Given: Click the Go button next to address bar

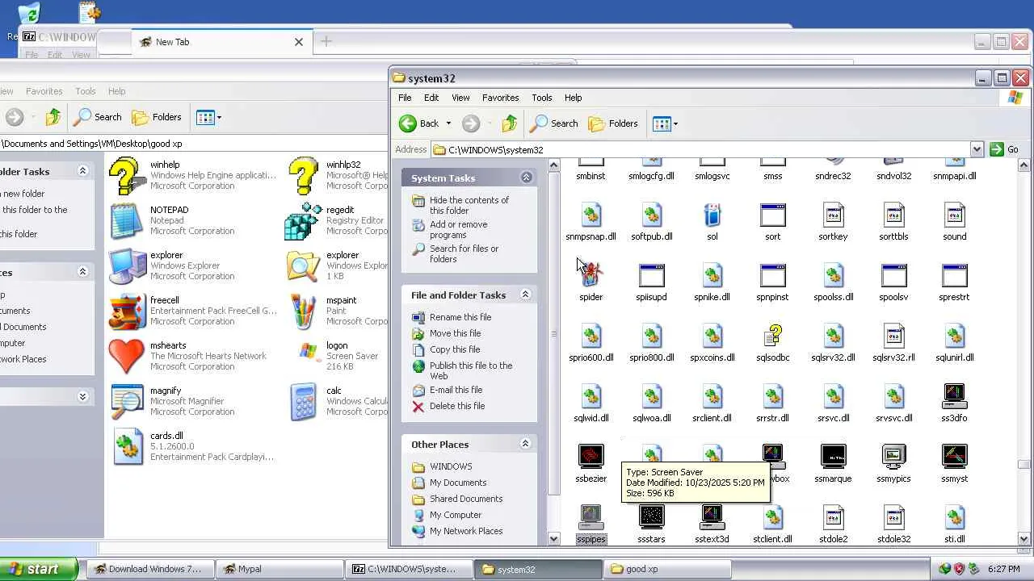Looking at the screenshot, I should click(1004, 149).
